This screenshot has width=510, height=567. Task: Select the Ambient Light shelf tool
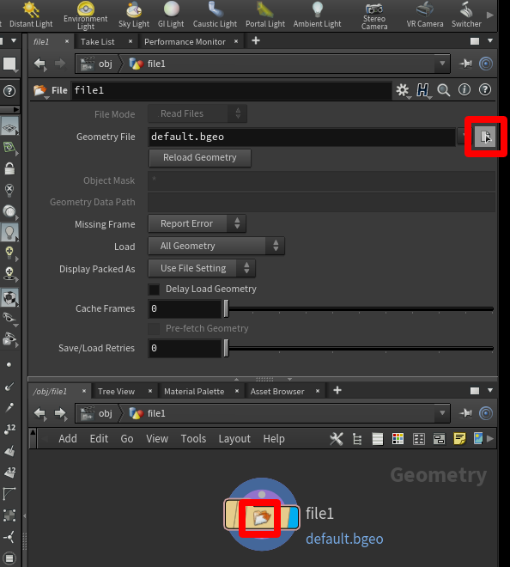[318, 15]
